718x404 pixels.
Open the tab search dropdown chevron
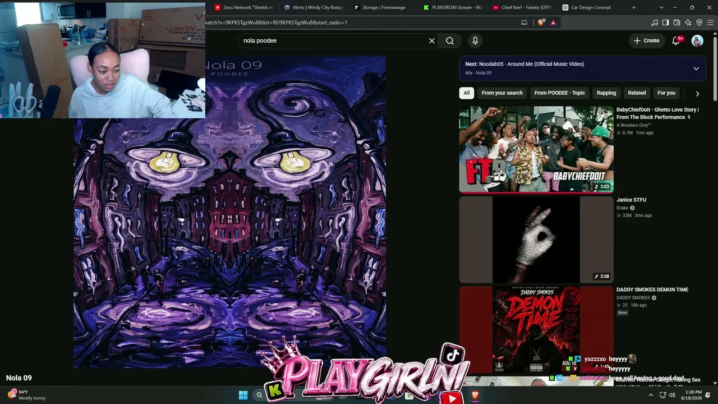pos(661,7)
